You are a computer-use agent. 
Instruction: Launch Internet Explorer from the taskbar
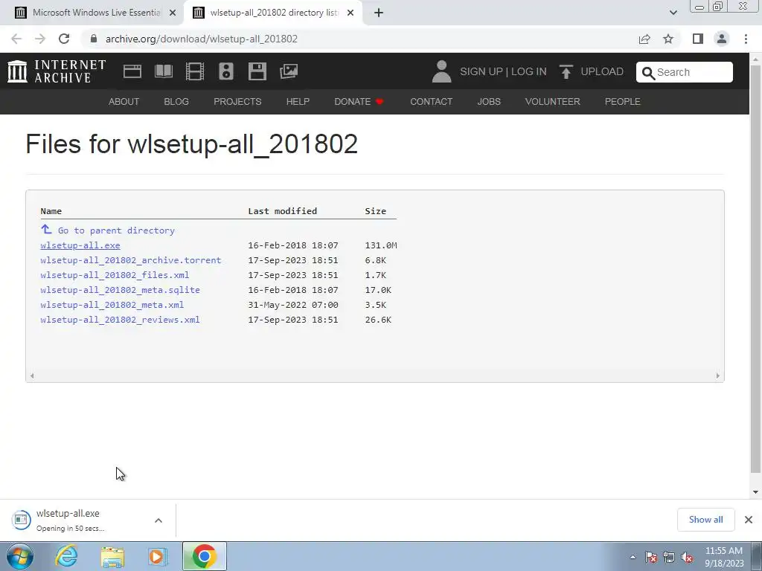click(x=66, y=556)
